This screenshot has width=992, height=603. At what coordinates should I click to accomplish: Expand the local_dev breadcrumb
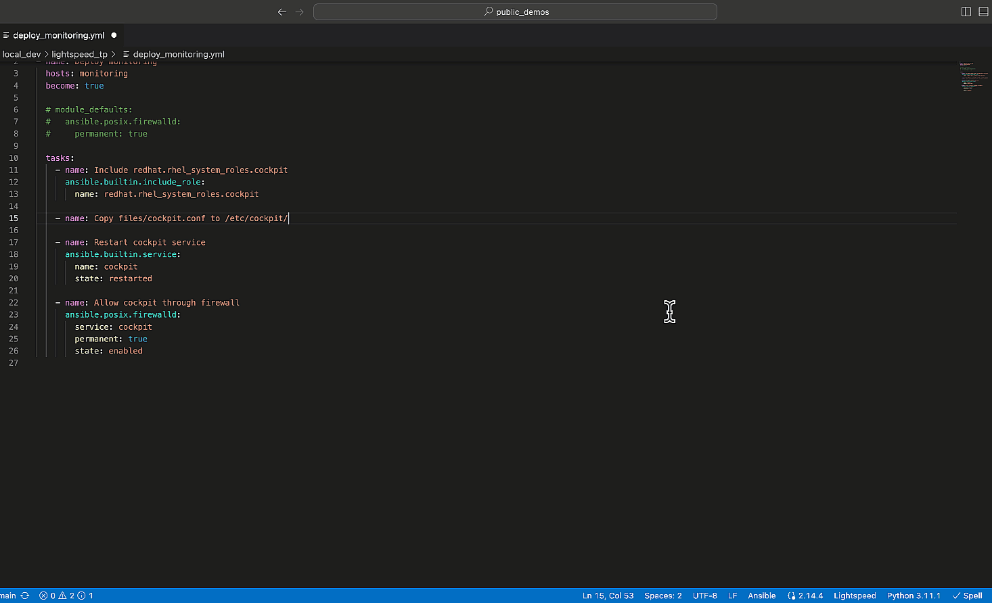pyautogui.click(x=21, y=54)
